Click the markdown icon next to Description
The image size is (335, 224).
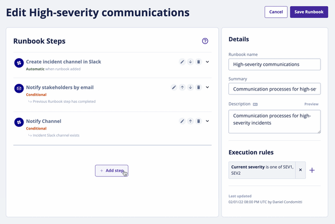(x=255, y=104)
